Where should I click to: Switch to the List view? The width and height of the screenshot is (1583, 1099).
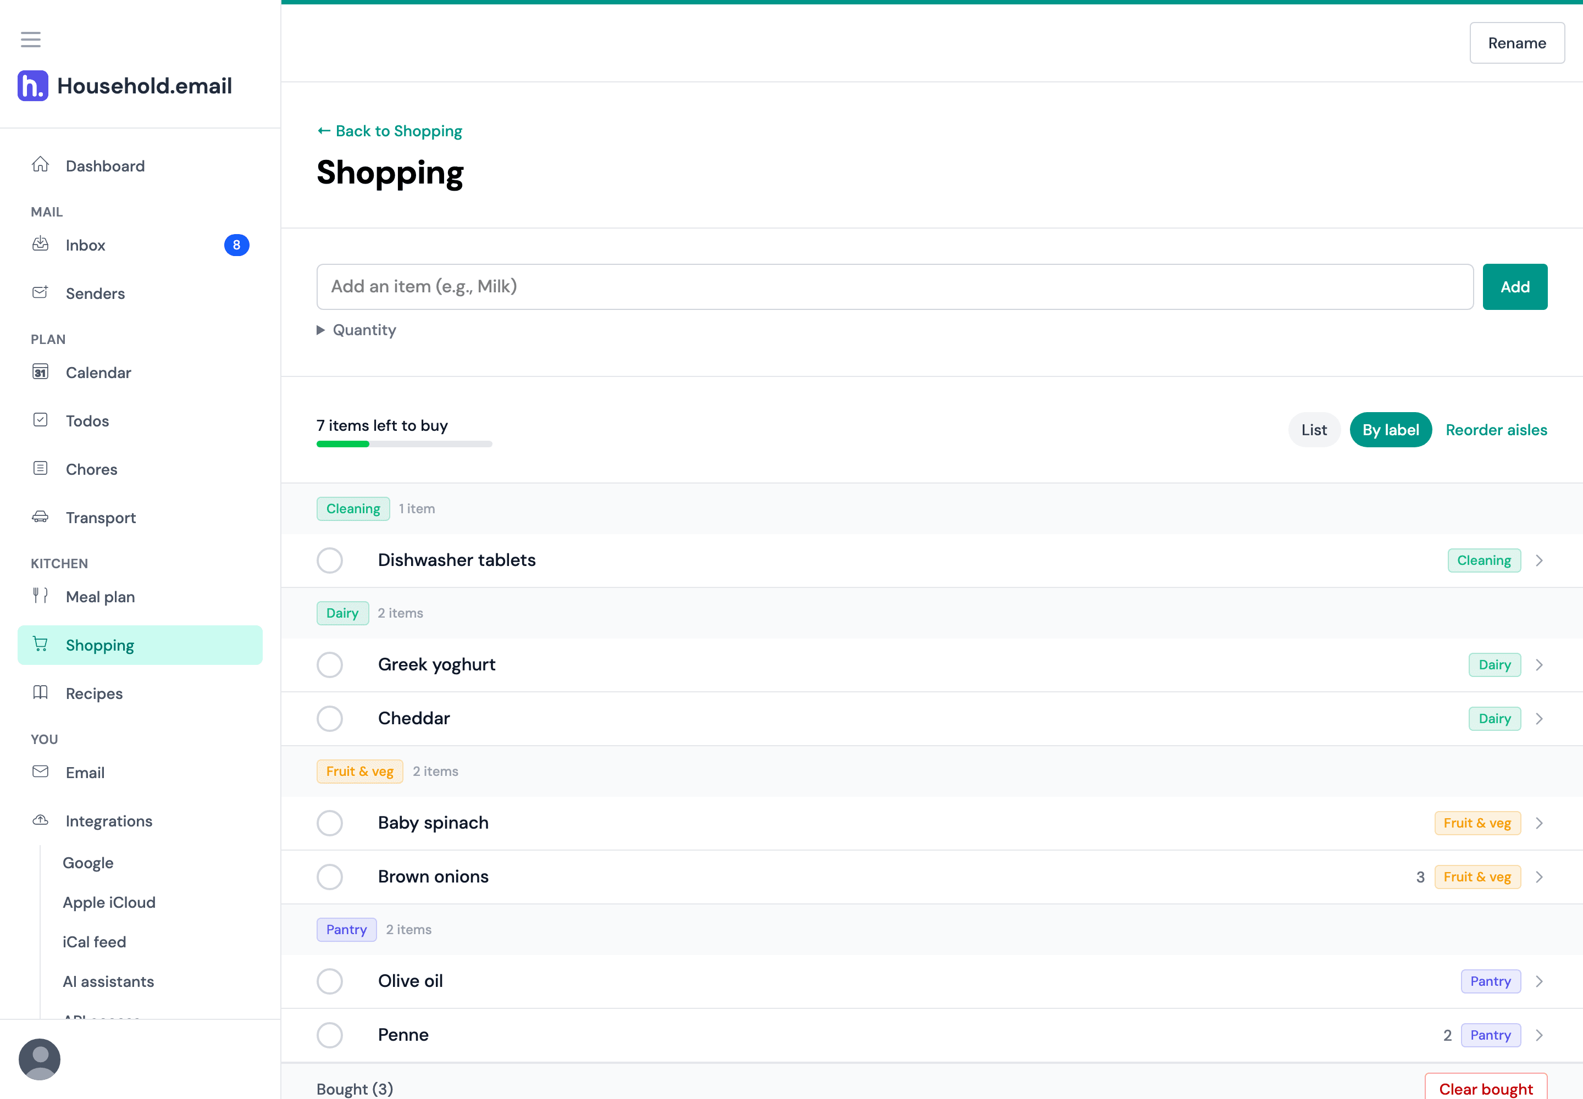(x=1314, y=430)
